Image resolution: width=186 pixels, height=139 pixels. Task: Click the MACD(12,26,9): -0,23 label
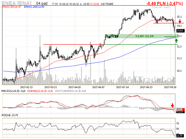point(13,91)
